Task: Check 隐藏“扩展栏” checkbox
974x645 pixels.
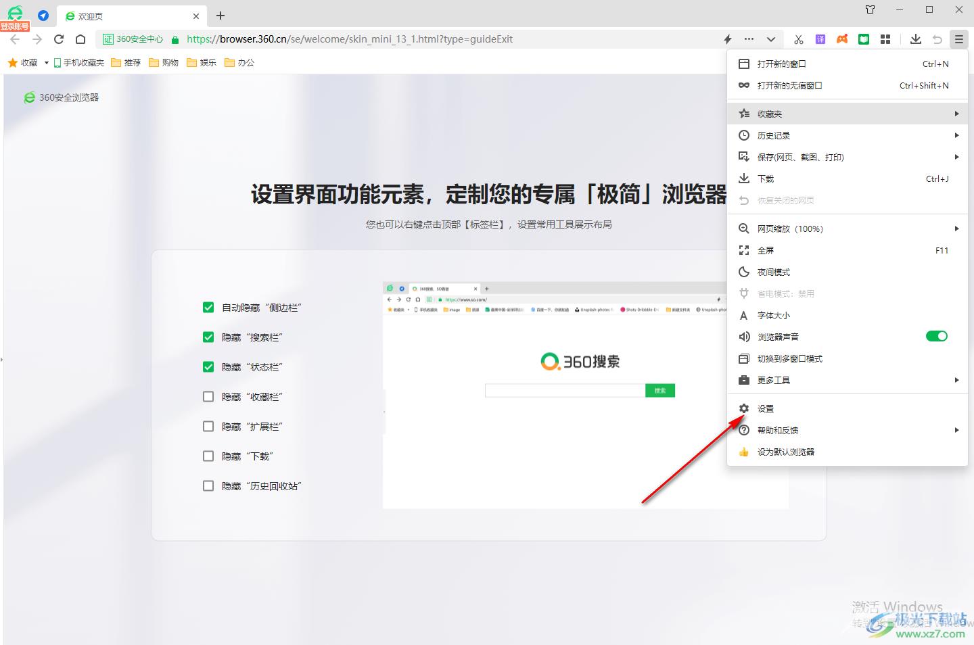Action: pyautogui.click(x=208, y=427)
